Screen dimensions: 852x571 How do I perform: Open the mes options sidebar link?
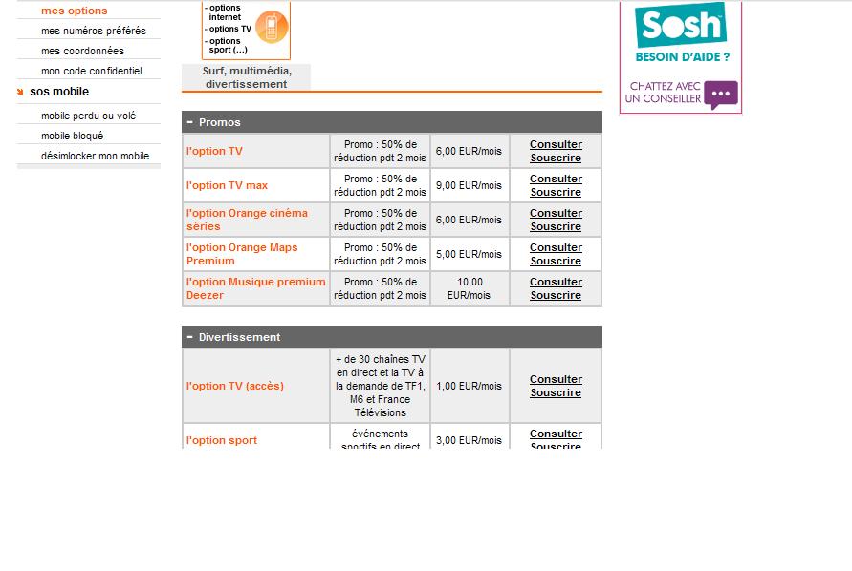click(x=75, y=11)
